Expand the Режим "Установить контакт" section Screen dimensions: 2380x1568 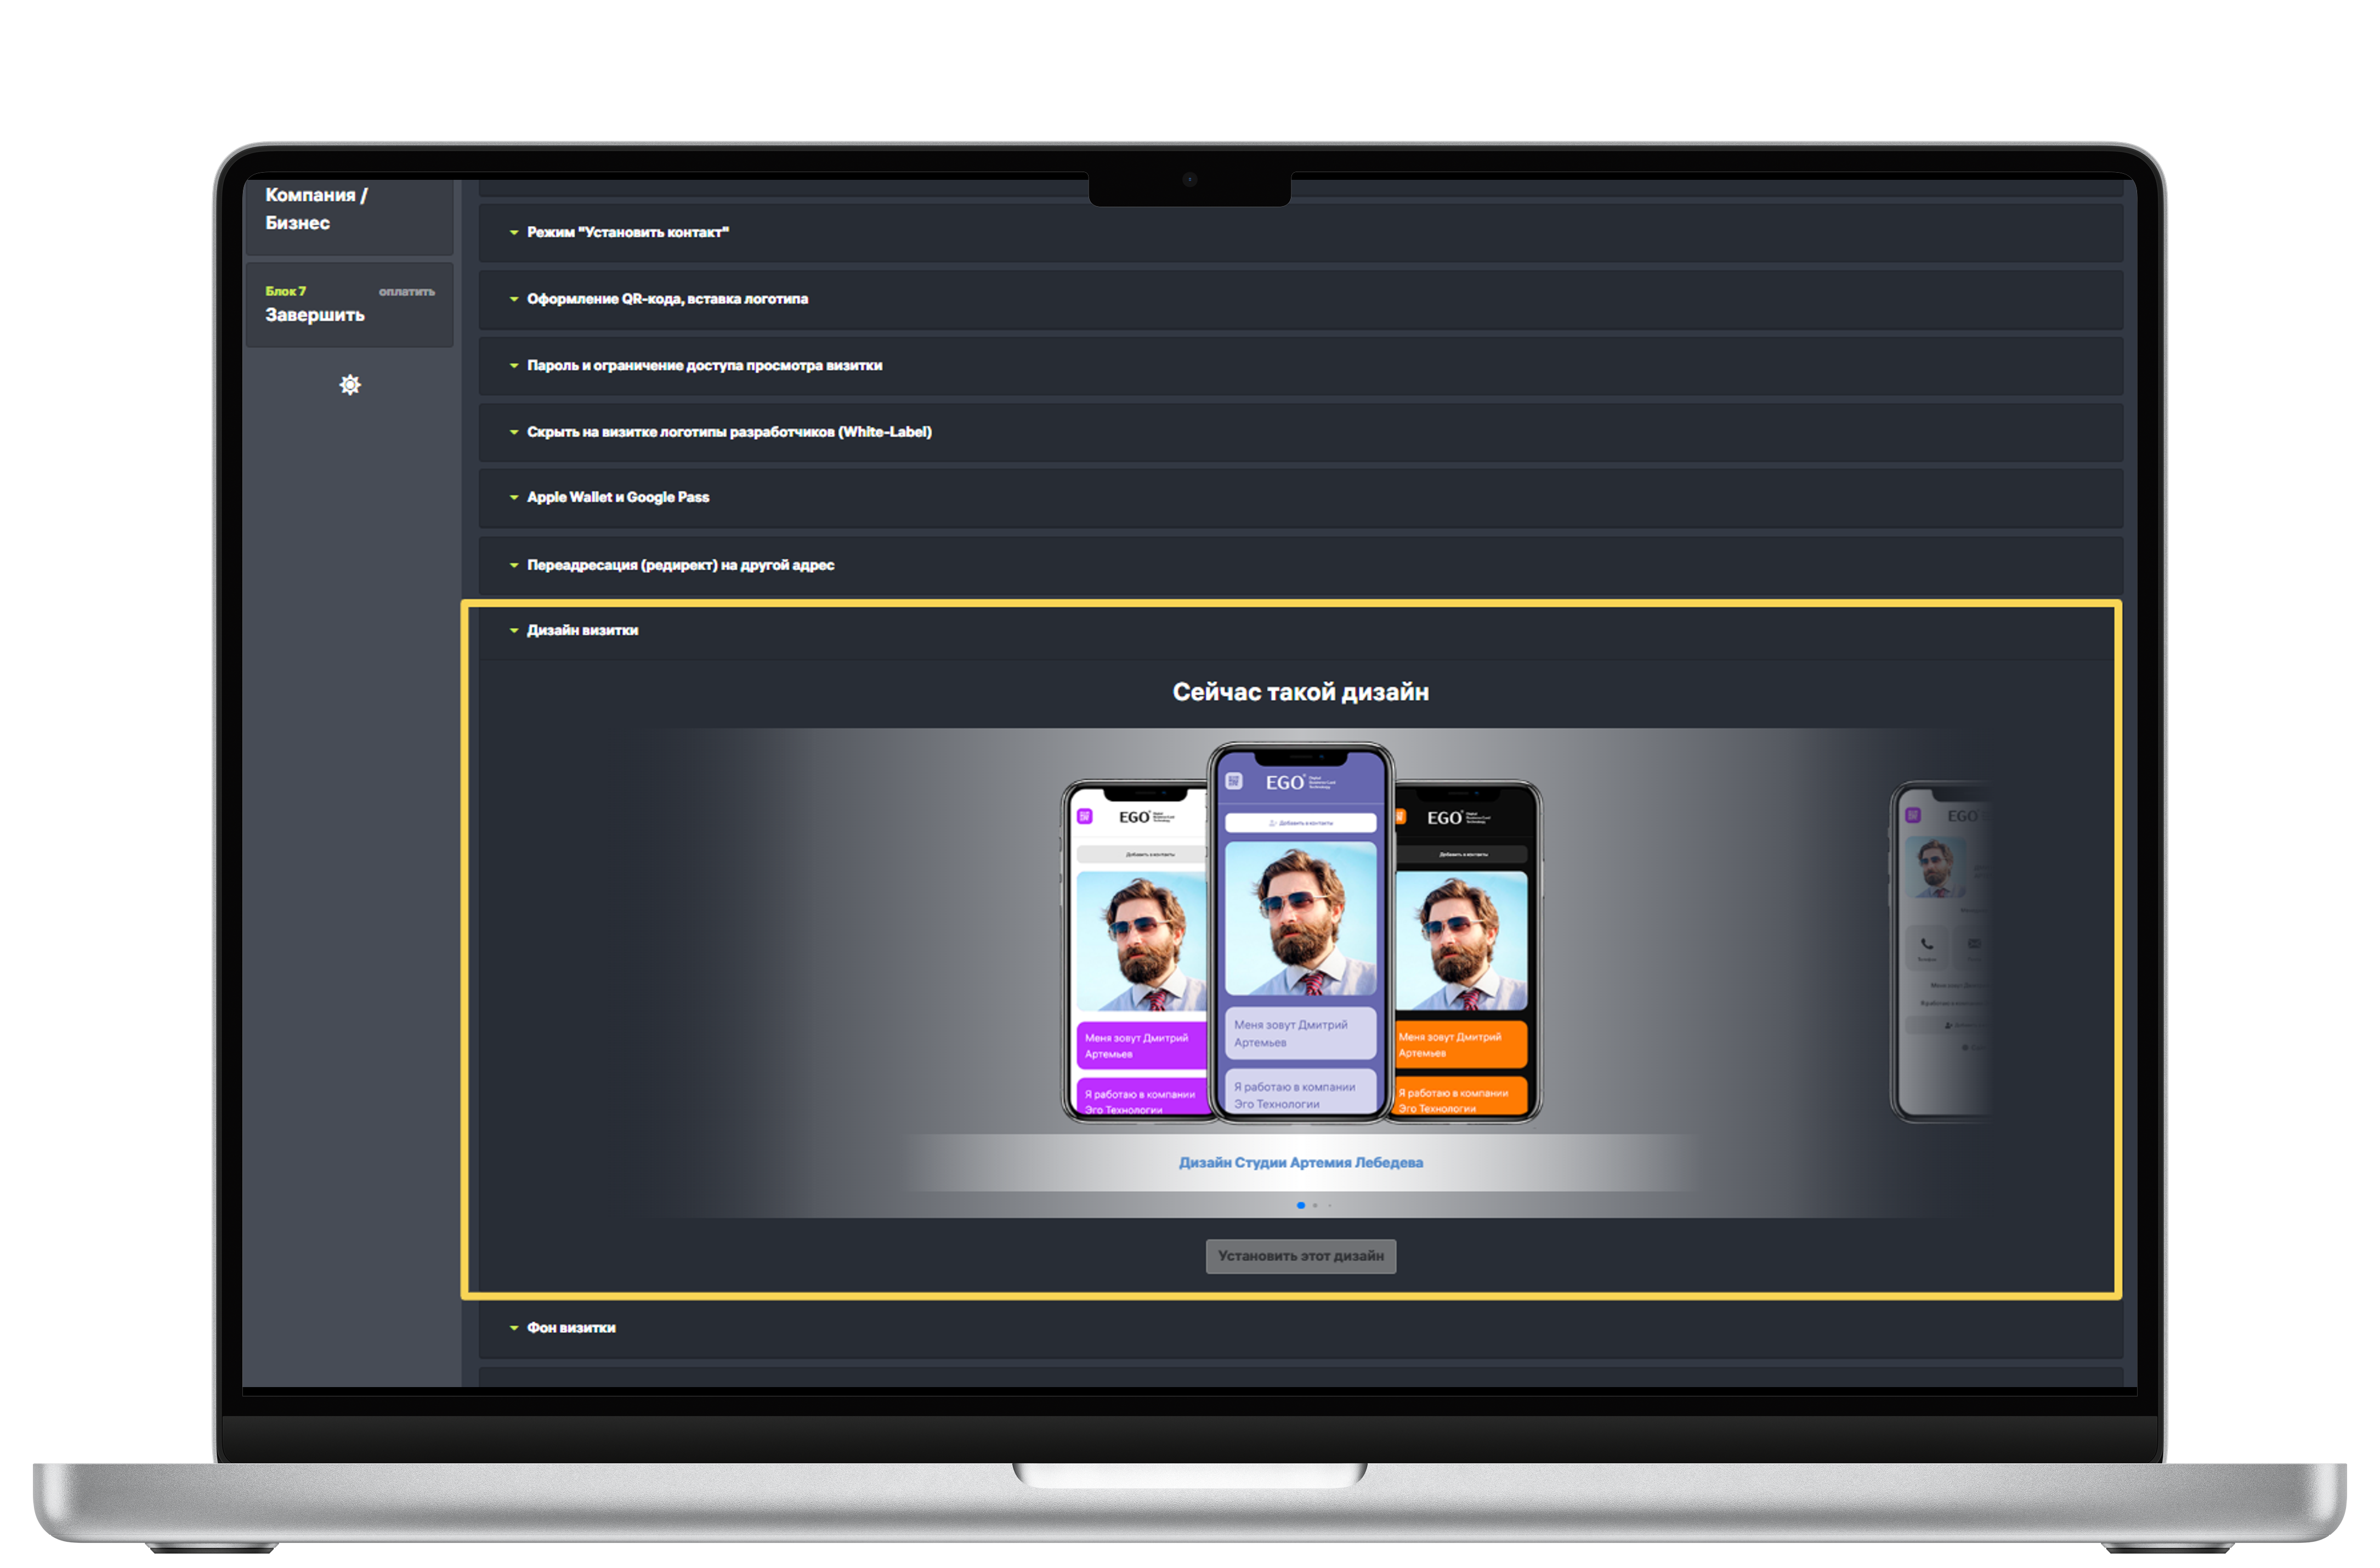click(x=627, y=232)
